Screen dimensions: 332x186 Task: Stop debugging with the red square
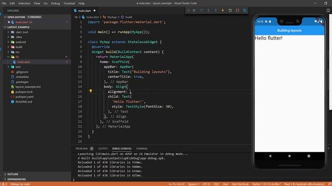[238, 10]
